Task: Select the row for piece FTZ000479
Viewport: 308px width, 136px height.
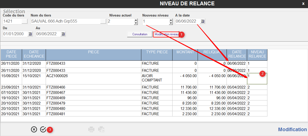Action: 93,103
